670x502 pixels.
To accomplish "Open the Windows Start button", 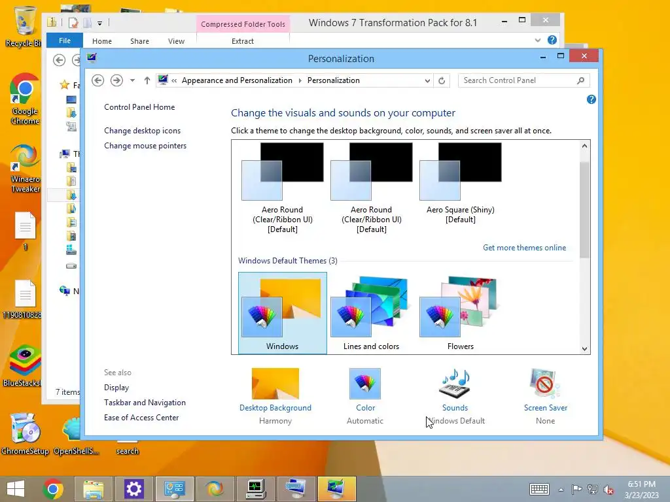I will [16, 489].
